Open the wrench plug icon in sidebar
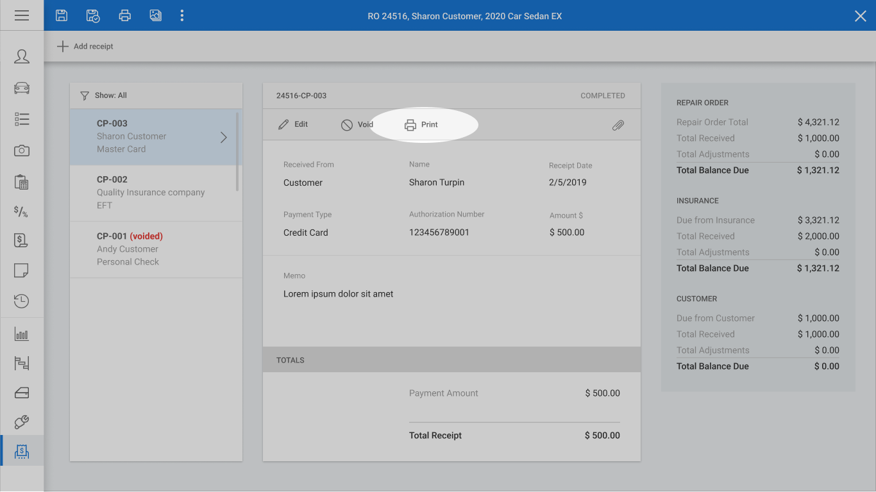The height and width of the screenshot is (492, 876). pos(22,422)
